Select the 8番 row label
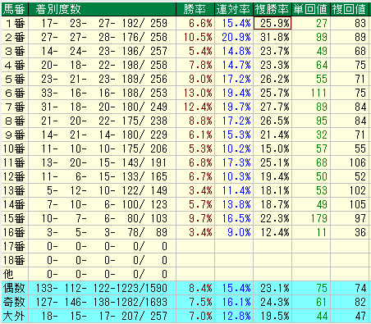This screenshot has height=324, width=371. point(15,121)
